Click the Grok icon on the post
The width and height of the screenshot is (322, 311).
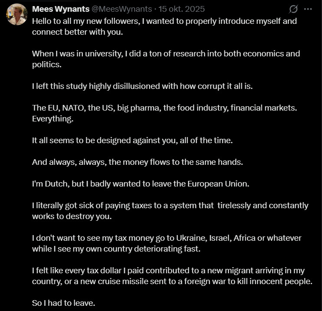click(293, 9)
